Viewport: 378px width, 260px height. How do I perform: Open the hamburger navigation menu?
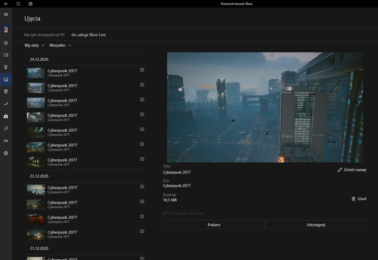(x=6, y=14)
